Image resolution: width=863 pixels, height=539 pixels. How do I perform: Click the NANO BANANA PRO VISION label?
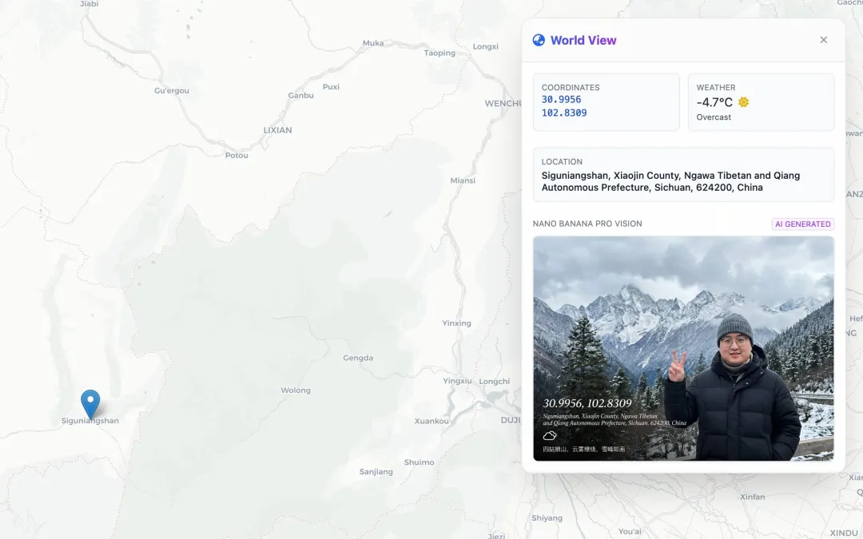587,224
